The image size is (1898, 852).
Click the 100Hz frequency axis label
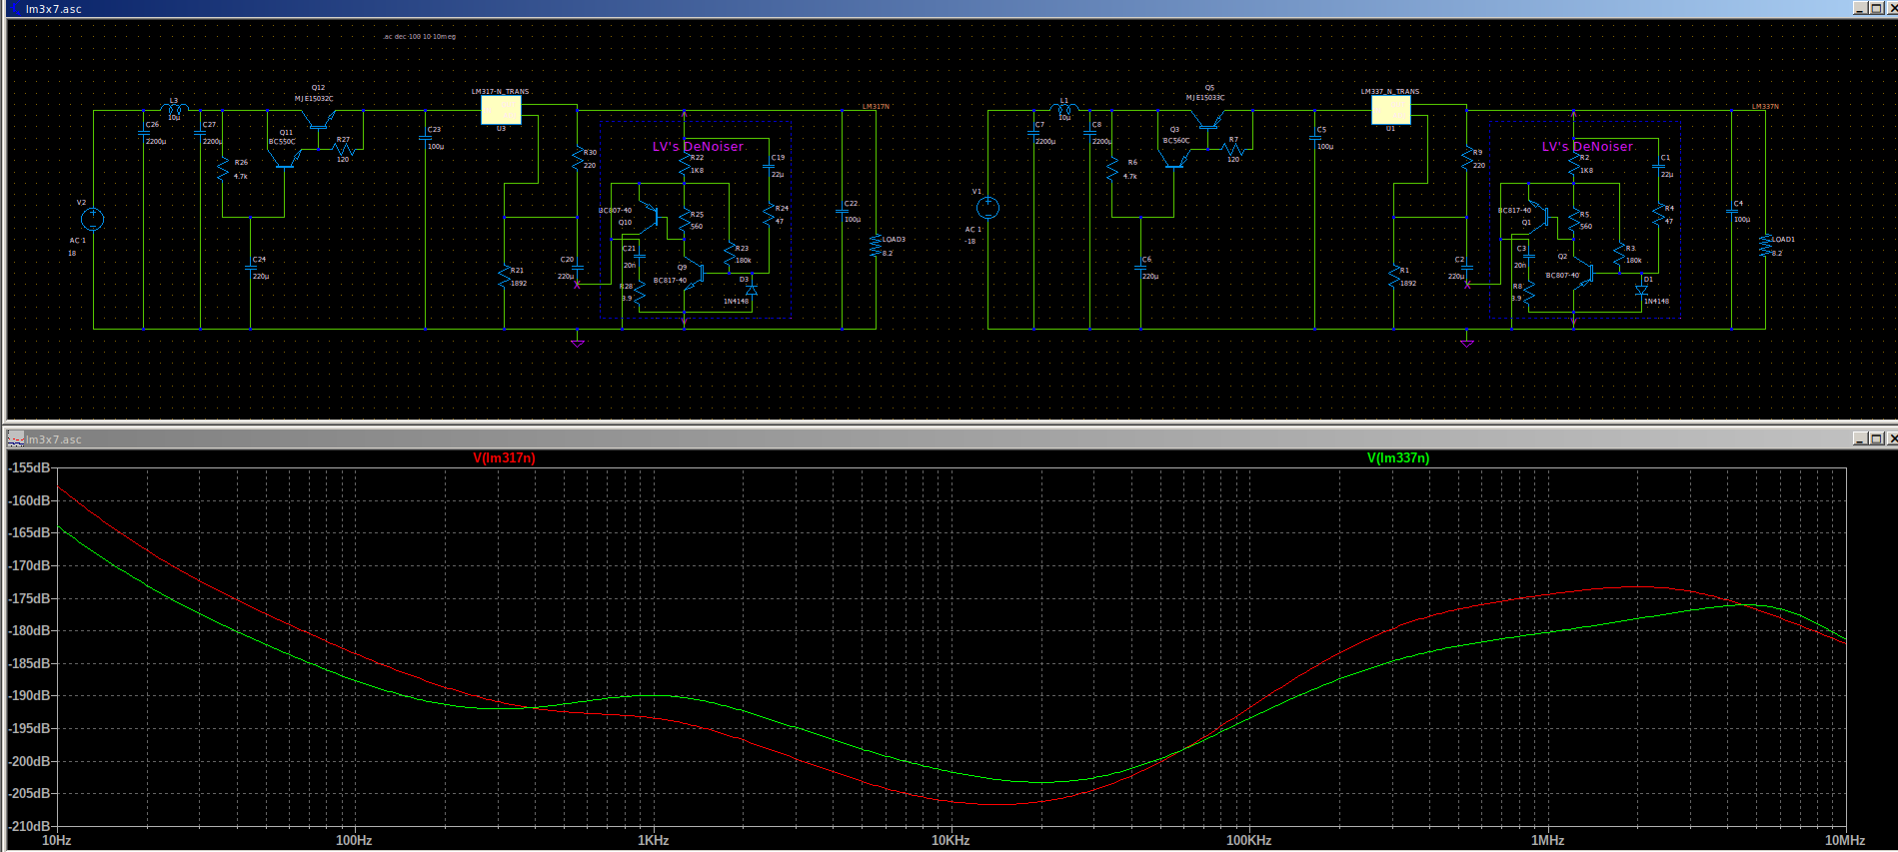tap(354, 840)
